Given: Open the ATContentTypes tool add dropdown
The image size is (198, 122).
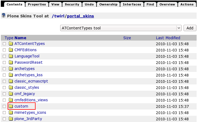Looking at the screenshot, I should (121, 28).
